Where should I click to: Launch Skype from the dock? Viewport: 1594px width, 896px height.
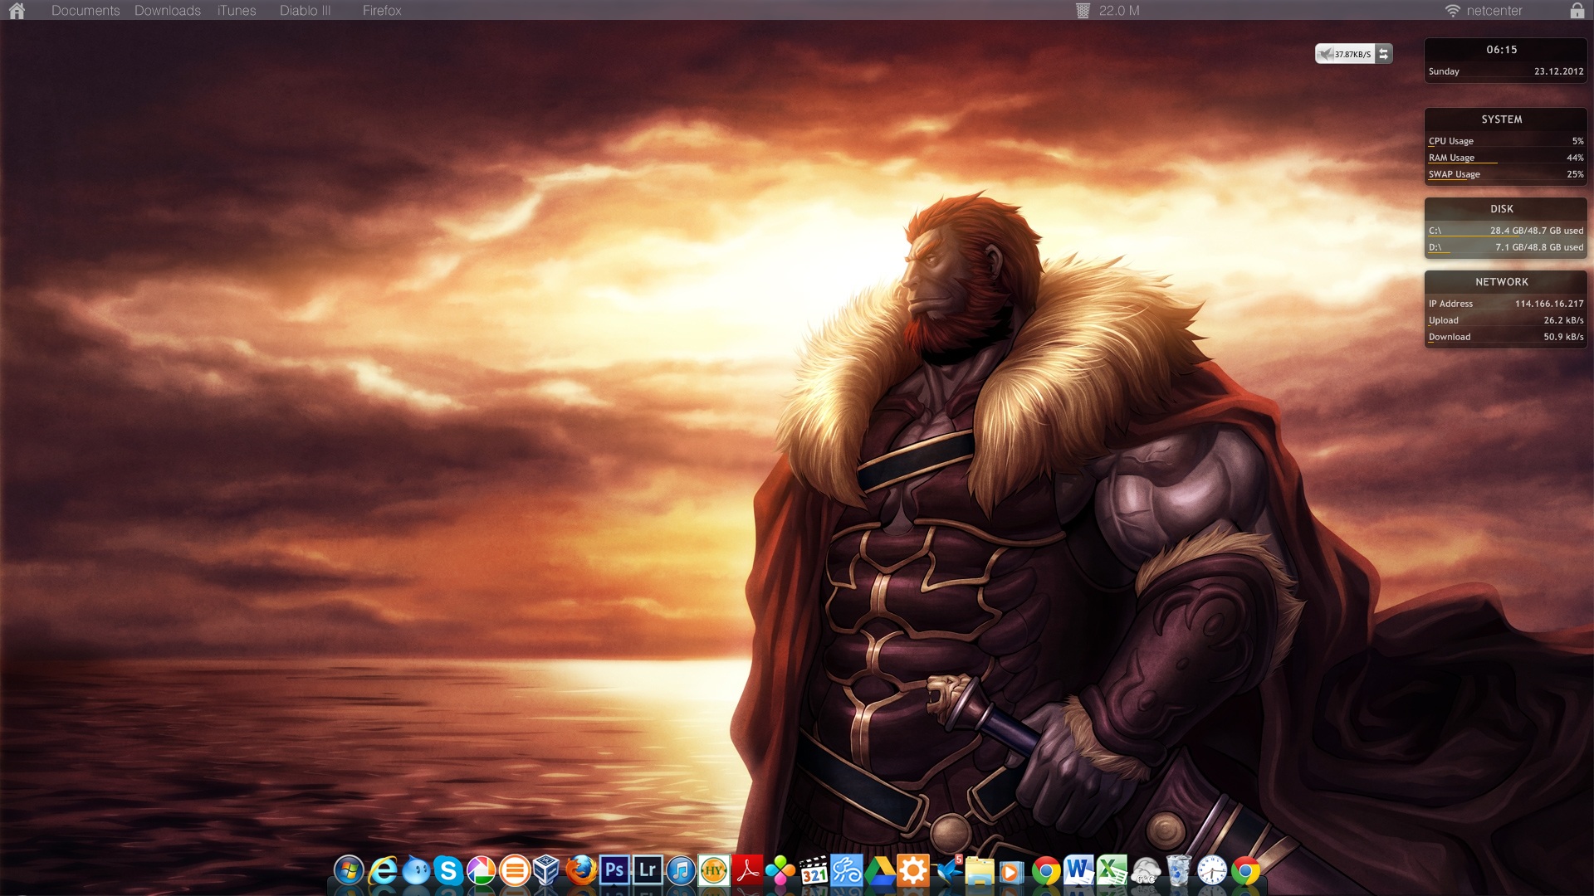[448, 871]
